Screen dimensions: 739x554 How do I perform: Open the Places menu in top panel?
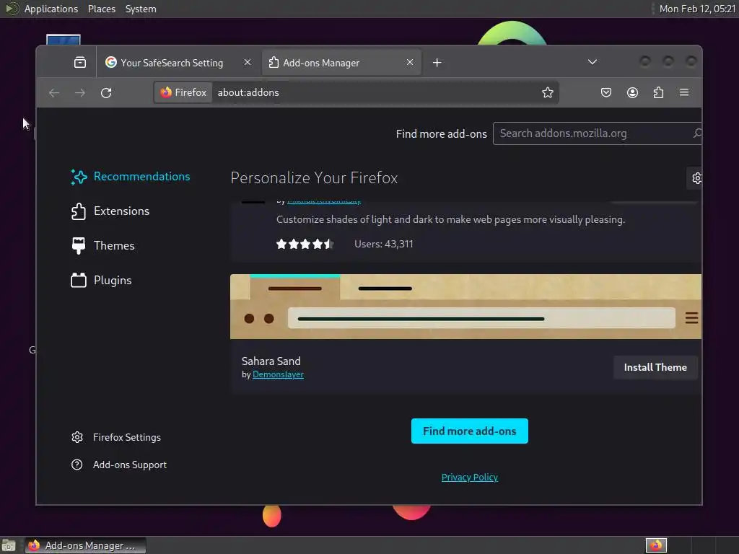(102, 9)
